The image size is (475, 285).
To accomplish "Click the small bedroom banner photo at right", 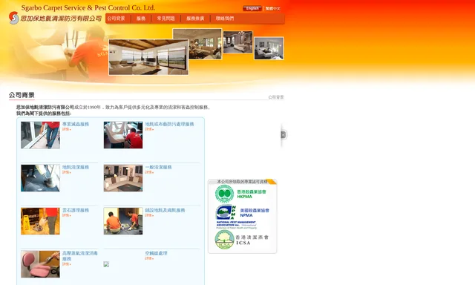I will pos(269,48).
